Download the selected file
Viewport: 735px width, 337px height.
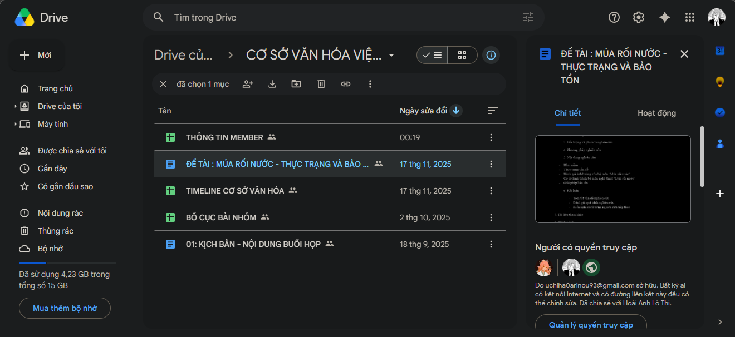272,84
